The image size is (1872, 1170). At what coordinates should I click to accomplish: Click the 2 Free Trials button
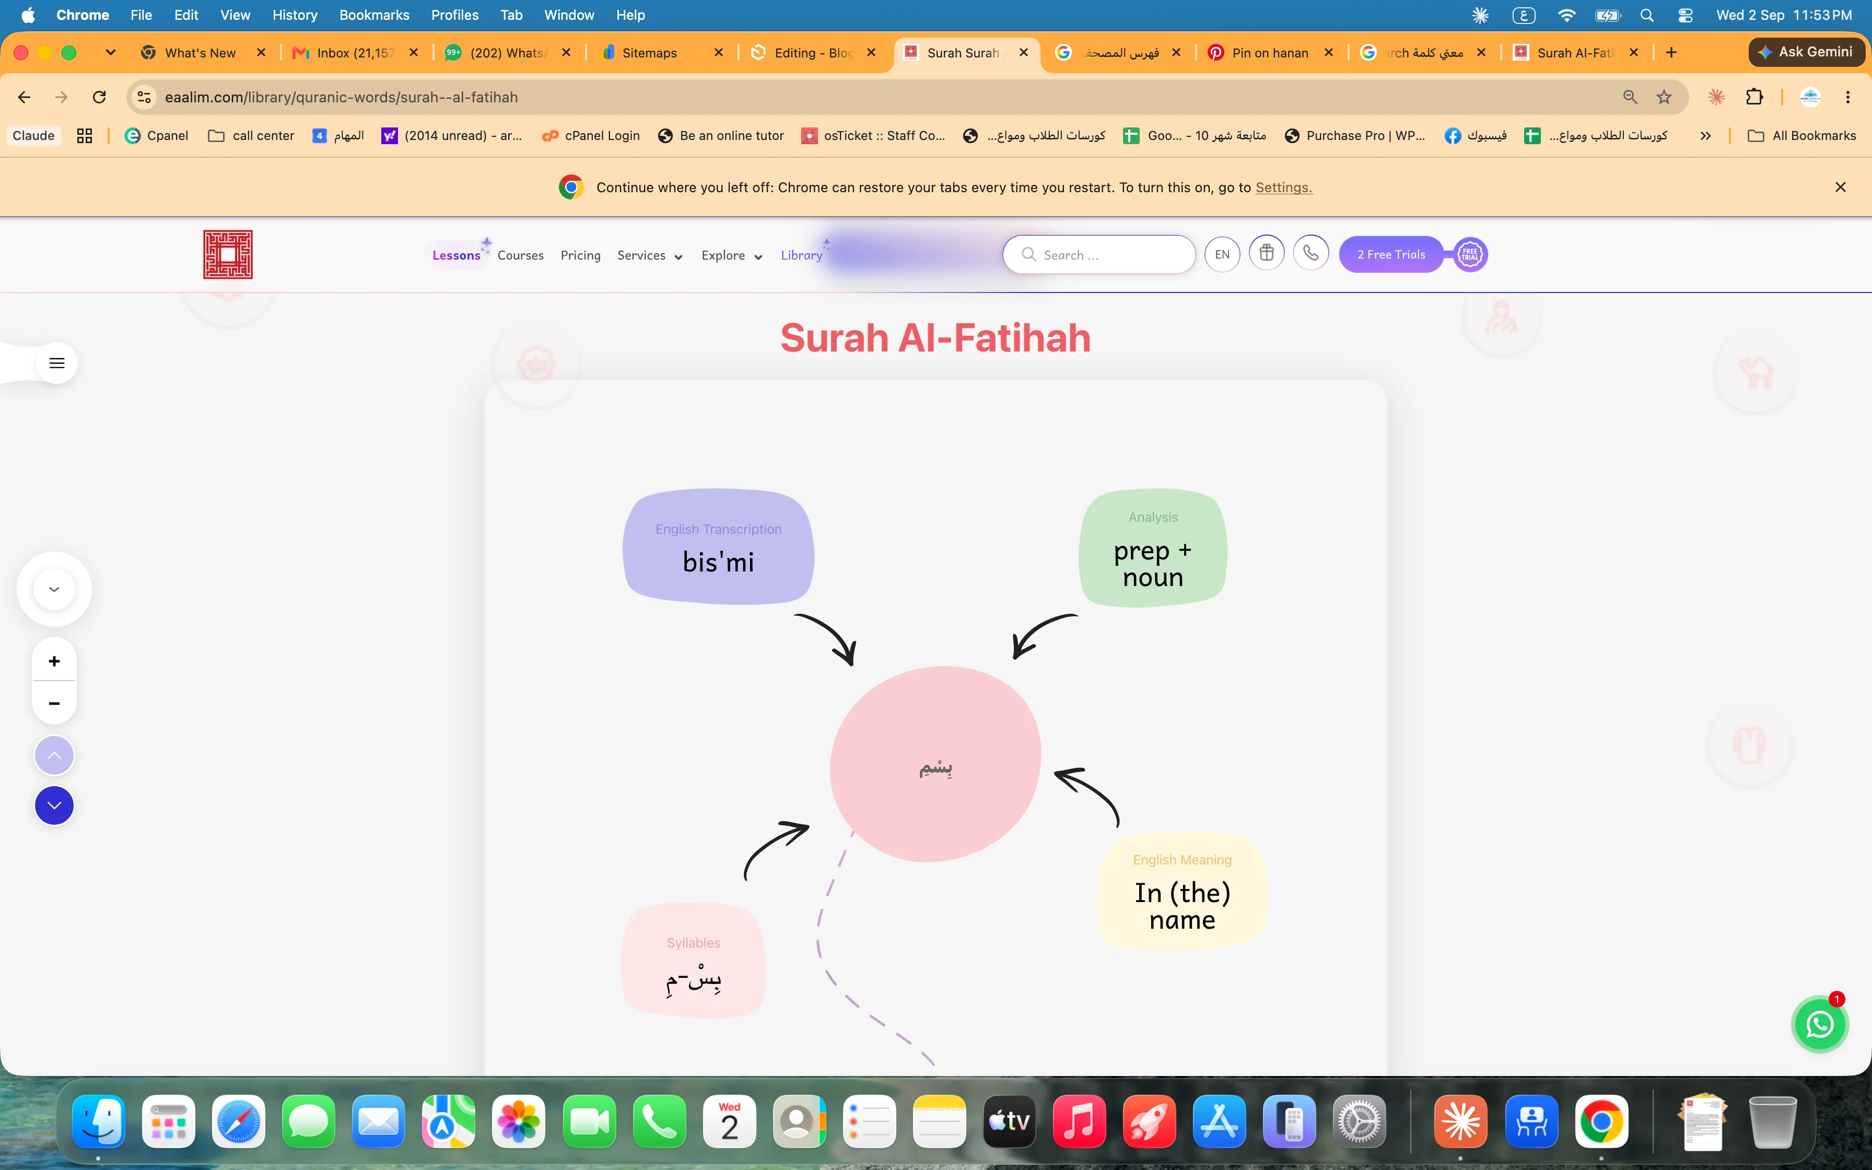tap(1391, 254)
